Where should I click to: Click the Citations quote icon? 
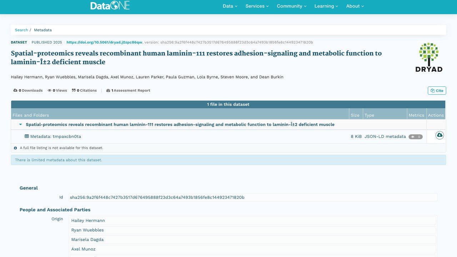[74, 90]
